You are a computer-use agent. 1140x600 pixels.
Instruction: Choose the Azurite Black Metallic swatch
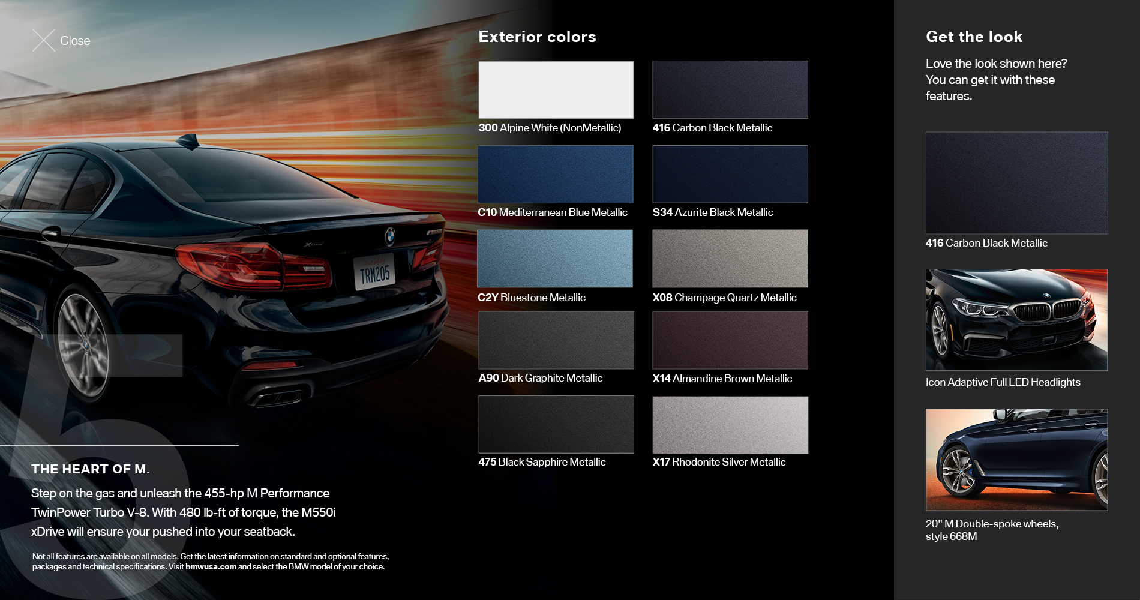730,174
